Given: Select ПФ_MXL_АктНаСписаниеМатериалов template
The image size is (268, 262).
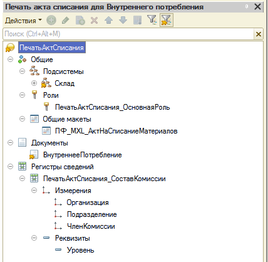Looking at the screenshot, I should tap(116, 131).
